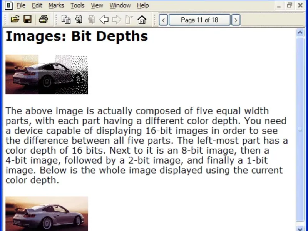Image resolution: width=308 pixels, height=231 pixels.
Task: Restore the window with the restore button
Action: click(290, 5)
